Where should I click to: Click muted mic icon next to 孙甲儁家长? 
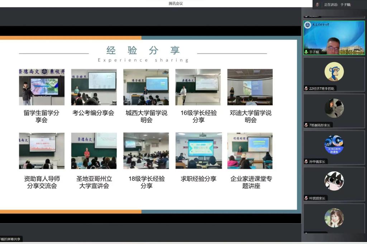[306, 161]
